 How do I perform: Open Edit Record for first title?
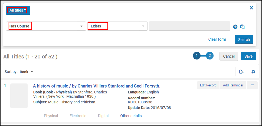pyautogui.click(x=208, y=85)
